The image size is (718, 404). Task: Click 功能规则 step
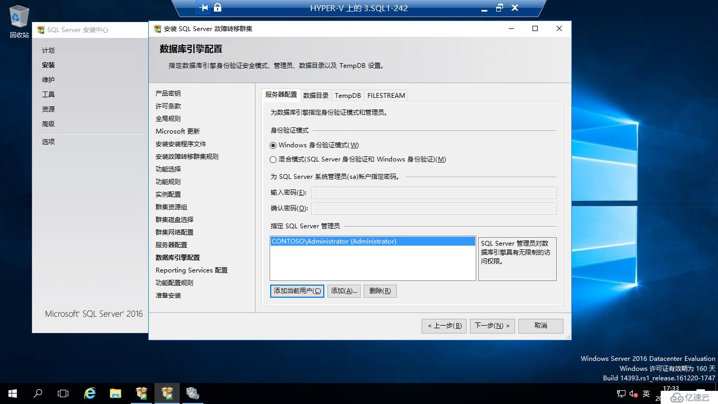pyautogui.click(x=168, y=182)
